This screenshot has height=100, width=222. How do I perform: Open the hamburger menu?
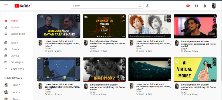6,6
